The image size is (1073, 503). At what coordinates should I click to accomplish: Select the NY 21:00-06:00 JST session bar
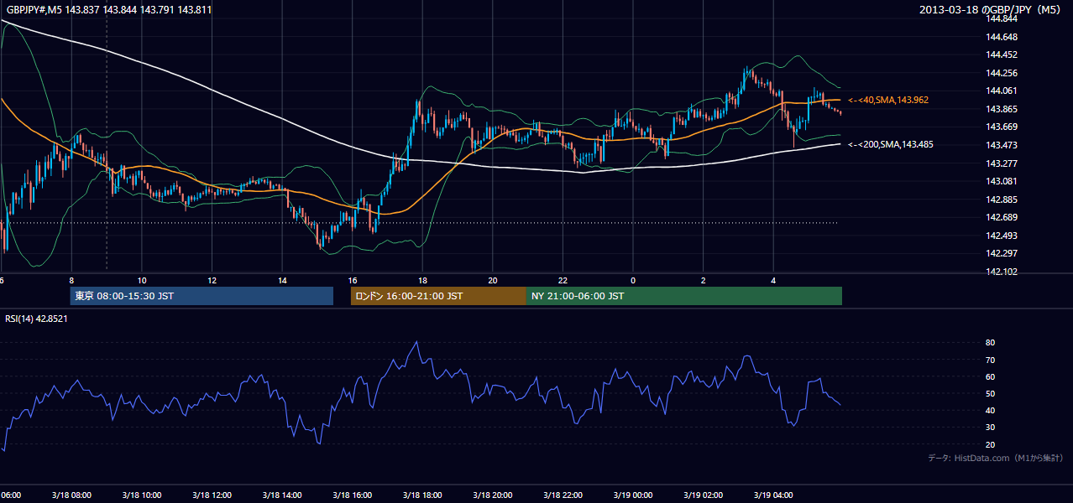click(684, 296)
